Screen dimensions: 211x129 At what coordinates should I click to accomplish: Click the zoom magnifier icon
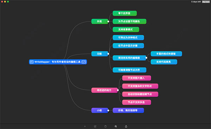(116, 127)
